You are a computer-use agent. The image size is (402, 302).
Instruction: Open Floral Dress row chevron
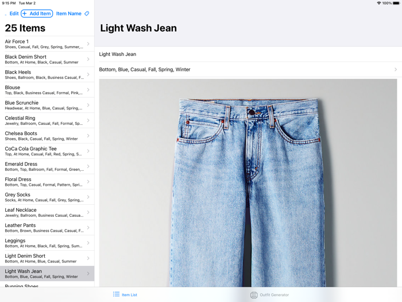point(88,182)
